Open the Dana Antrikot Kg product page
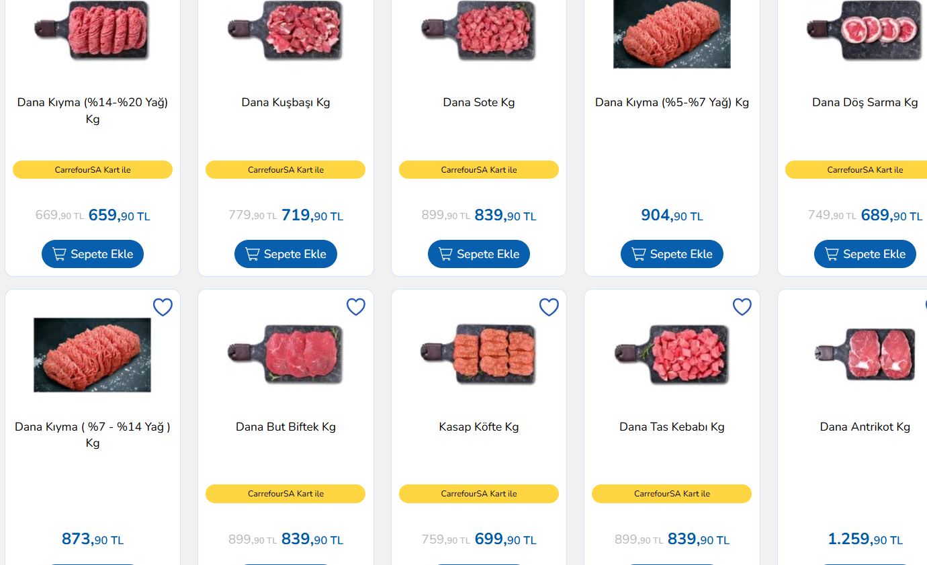 pos(865,427)
